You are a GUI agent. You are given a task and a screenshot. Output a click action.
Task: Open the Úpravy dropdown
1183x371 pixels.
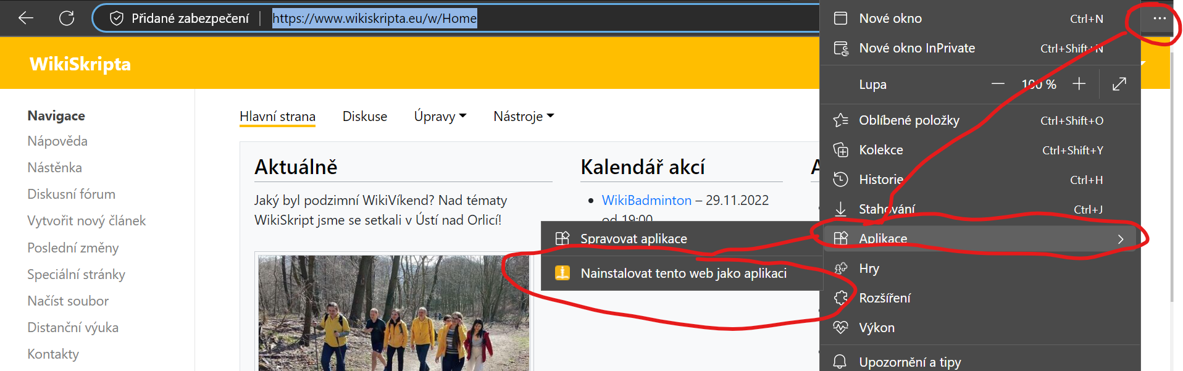(x=440, y=116)
